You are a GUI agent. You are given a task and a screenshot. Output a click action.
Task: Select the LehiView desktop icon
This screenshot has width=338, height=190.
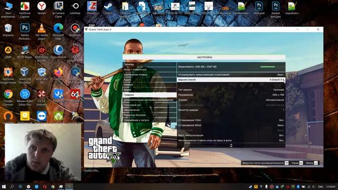pos(75,8)
